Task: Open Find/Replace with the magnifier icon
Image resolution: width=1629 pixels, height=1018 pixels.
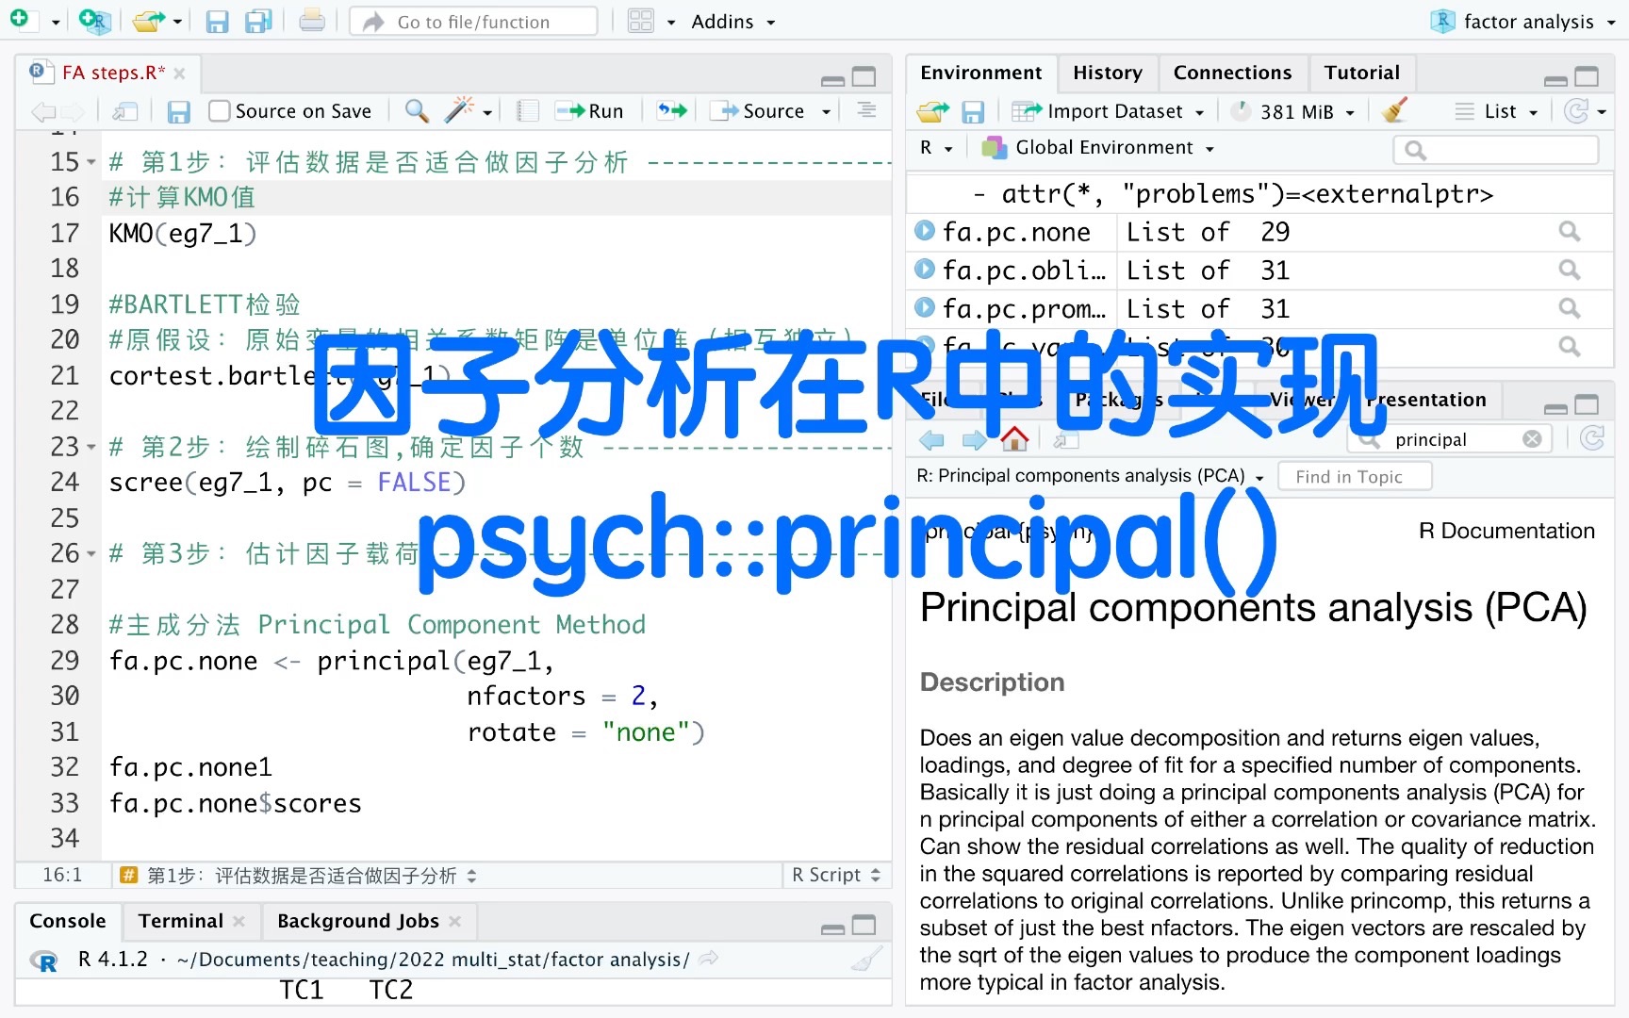Action: point(416,110)
